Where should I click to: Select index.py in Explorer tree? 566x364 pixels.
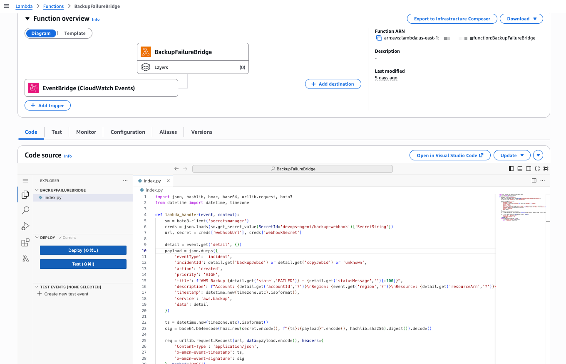83,197
